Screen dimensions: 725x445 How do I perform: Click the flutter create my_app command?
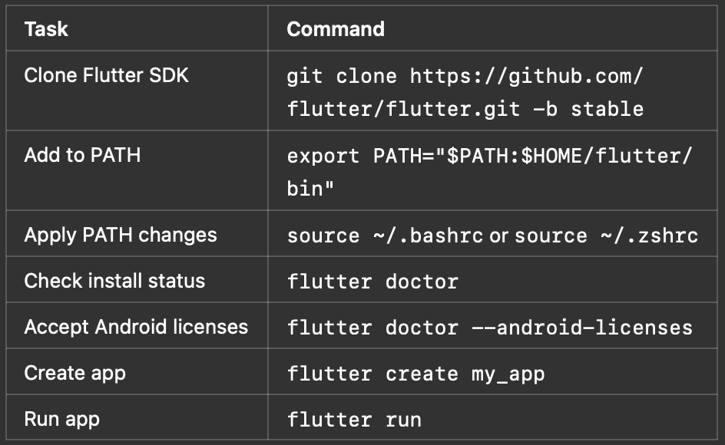pyautogui.click(x=415, y=374)
